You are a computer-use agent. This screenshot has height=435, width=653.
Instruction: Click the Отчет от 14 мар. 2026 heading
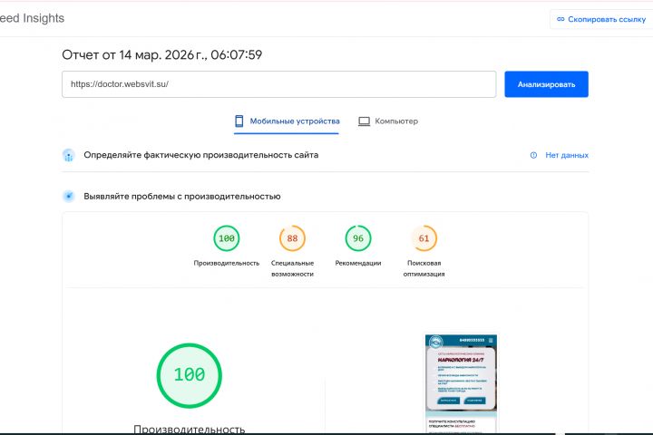[x=162, y=55]
